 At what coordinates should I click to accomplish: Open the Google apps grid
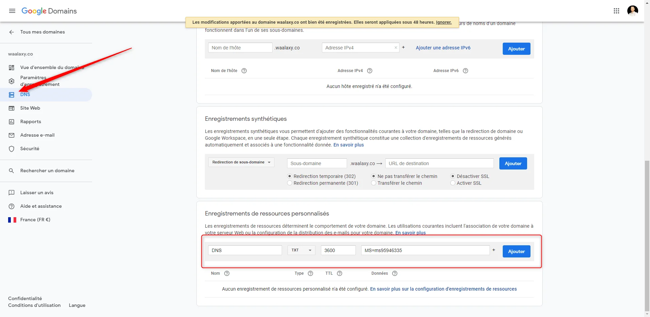(x=616, y=11)
